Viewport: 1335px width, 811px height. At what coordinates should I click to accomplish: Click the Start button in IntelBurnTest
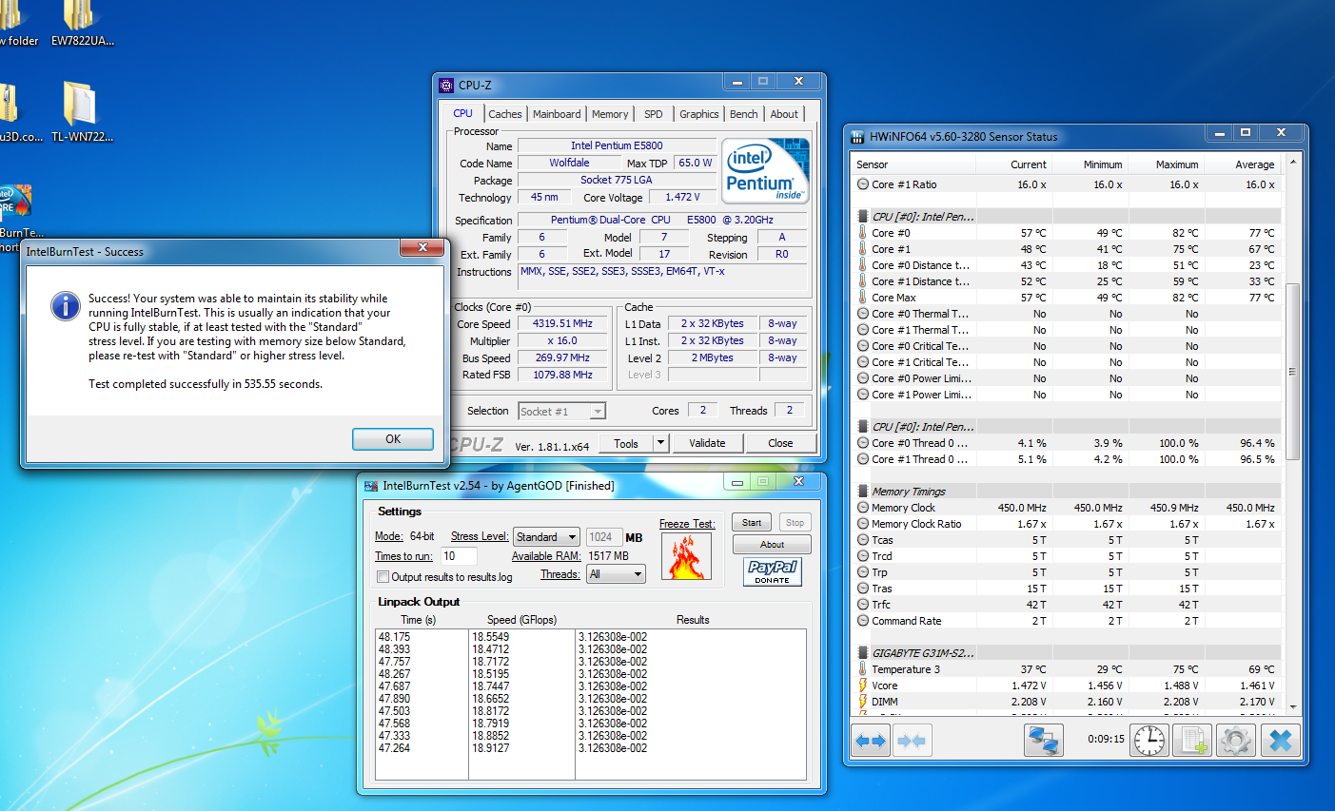click(752, 522)
